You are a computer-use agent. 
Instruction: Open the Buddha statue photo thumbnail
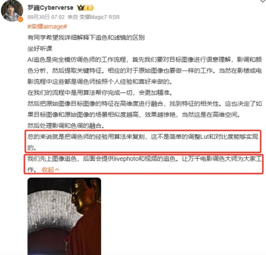pyautogui.click(x=64, y=216)
